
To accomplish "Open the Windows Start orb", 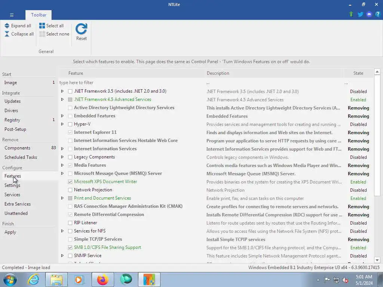I will pos(10,280).
